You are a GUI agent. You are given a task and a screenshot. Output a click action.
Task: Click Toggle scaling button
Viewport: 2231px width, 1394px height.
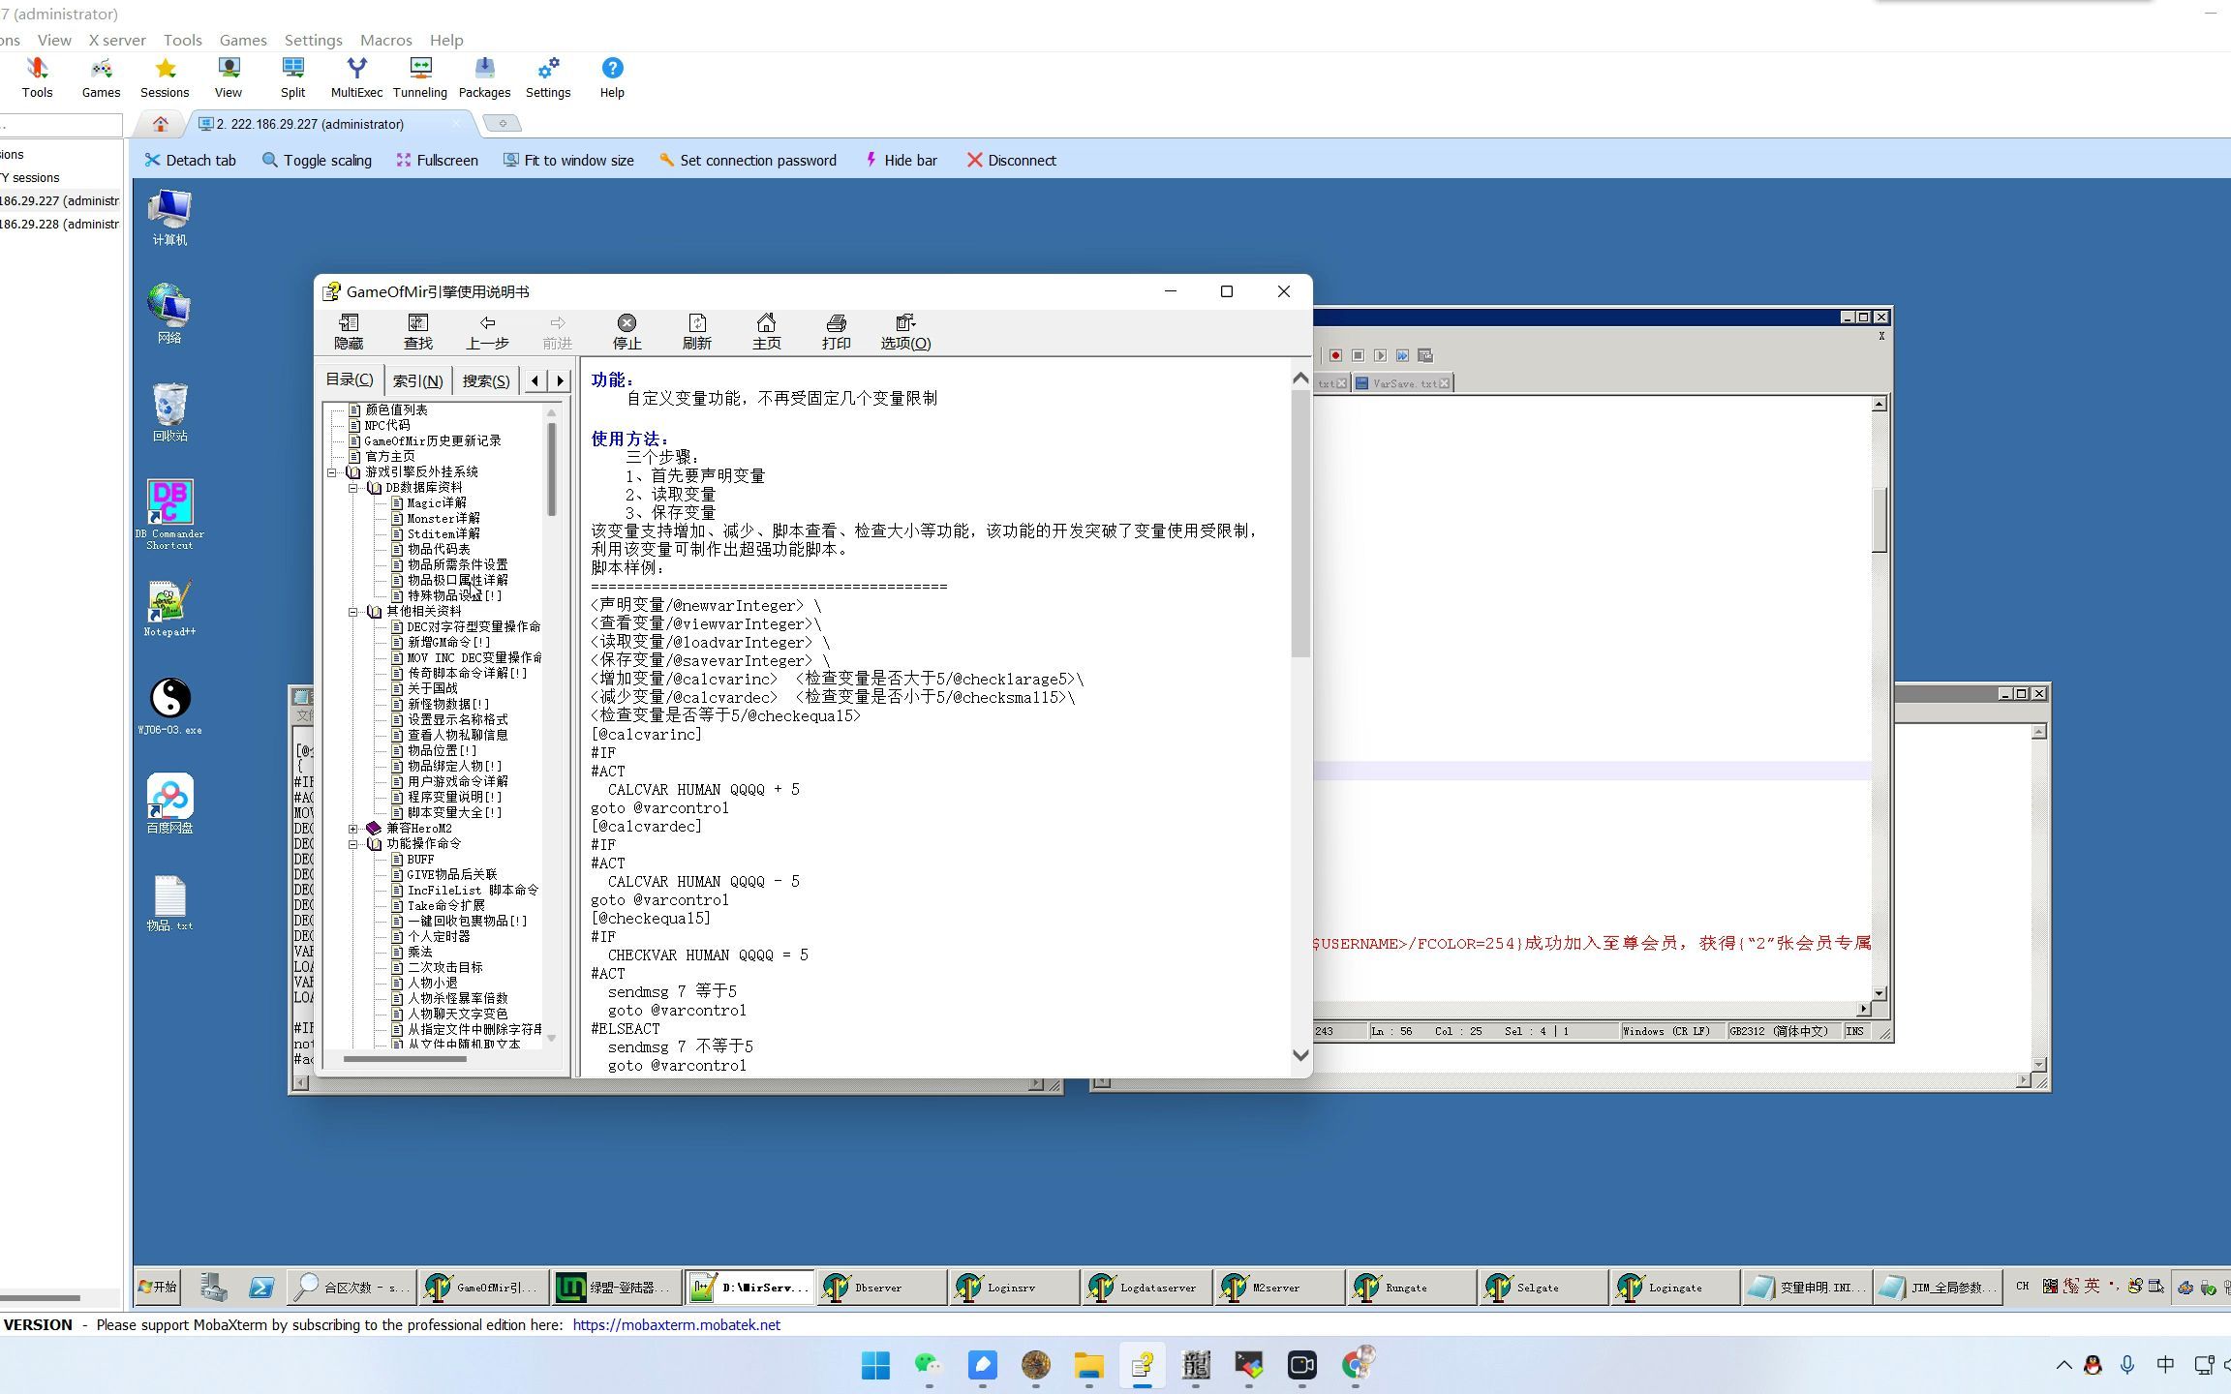click(x=317, y=161)
